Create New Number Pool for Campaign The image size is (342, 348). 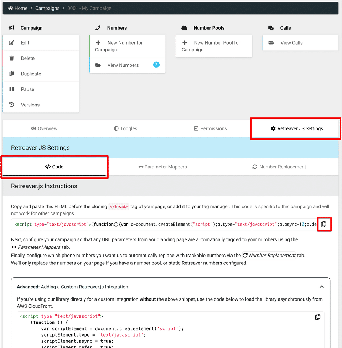coord(214,46)
